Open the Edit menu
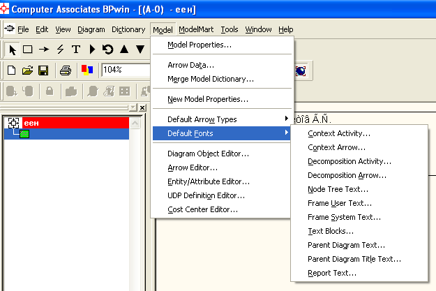This screenshot has width=436, height=291. pyautogui.click(x=42, y=29)
